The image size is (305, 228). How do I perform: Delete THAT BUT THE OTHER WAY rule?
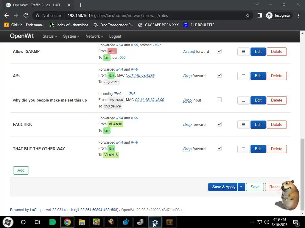pos(276,149)
